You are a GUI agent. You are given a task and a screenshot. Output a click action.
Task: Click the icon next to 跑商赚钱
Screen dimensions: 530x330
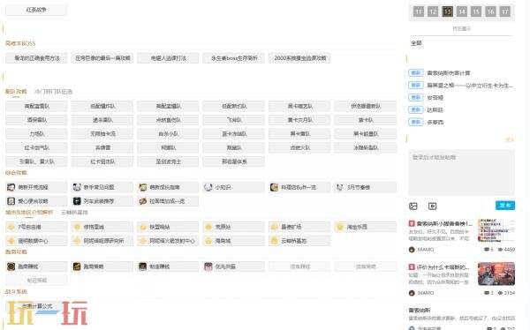(x=11, y=266)
